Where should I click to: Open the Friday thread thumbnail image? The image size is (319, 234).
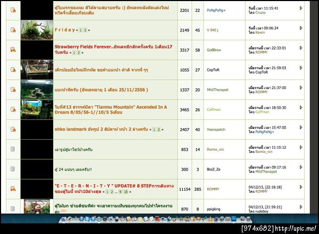point(37,30)
